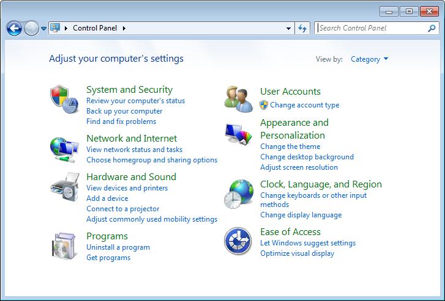Click Review your computer's status
The width and height of the screenshot is (445, 301).
pyautogui.click(x=136, y=101)
